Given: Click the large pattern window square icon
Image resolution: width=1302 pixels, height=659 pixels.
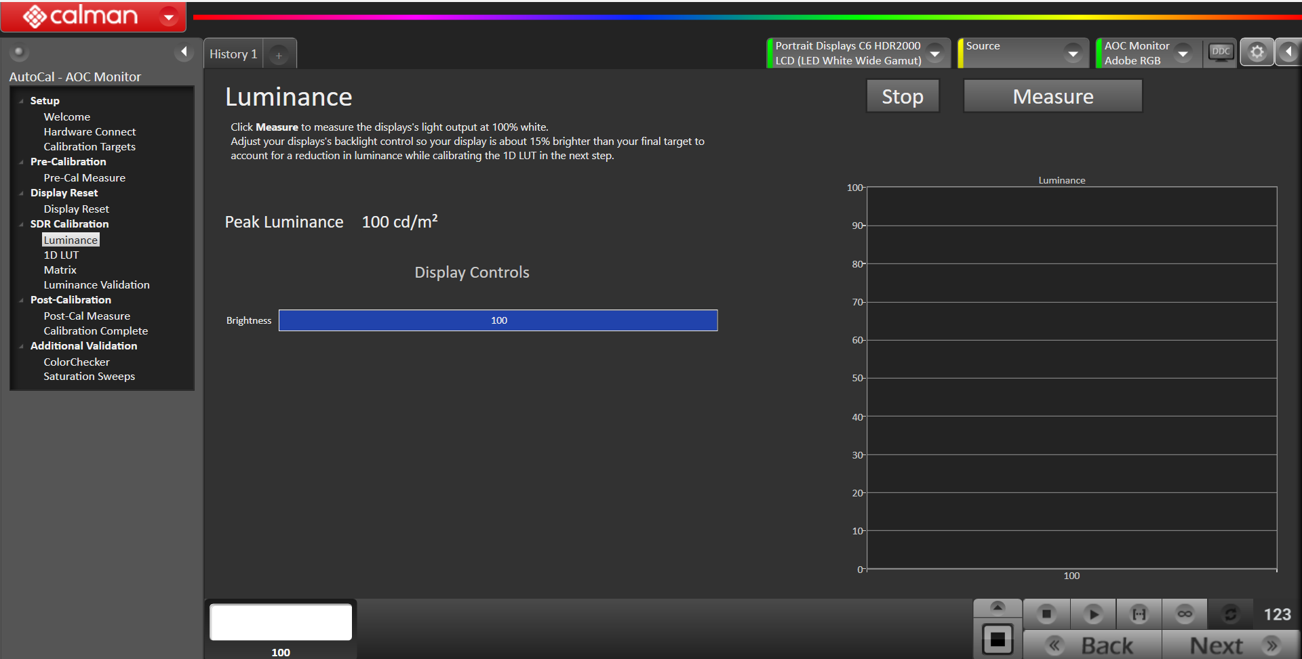Looking at the screenshot, I should [998, 639].
